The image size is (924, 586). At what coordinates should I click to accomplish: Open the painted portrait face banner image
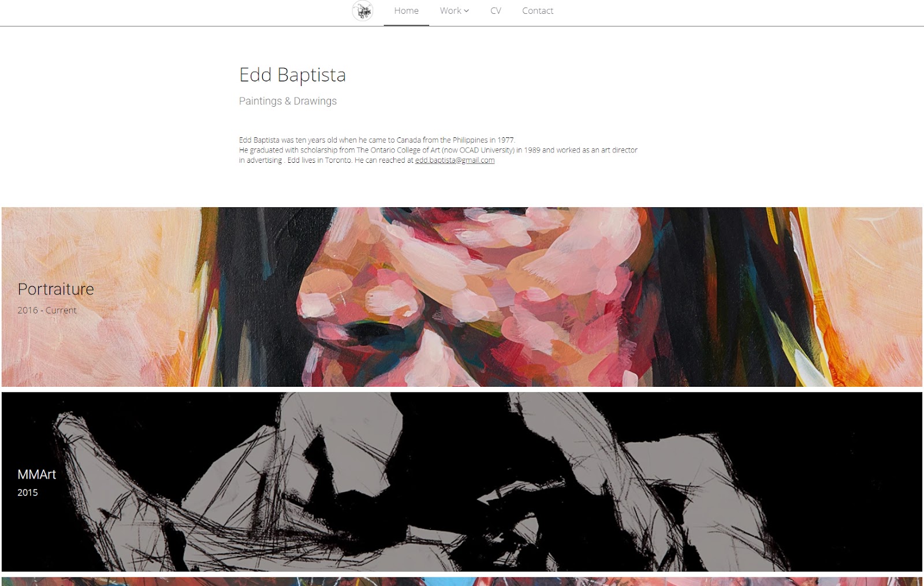[x=462, y=297]
